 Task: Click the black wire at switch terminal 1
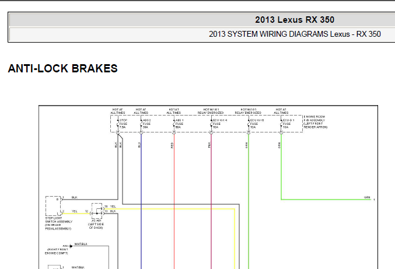click(x=90, y=200)
